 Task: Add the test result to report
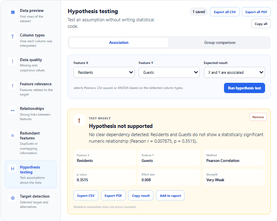coord(170,196)
